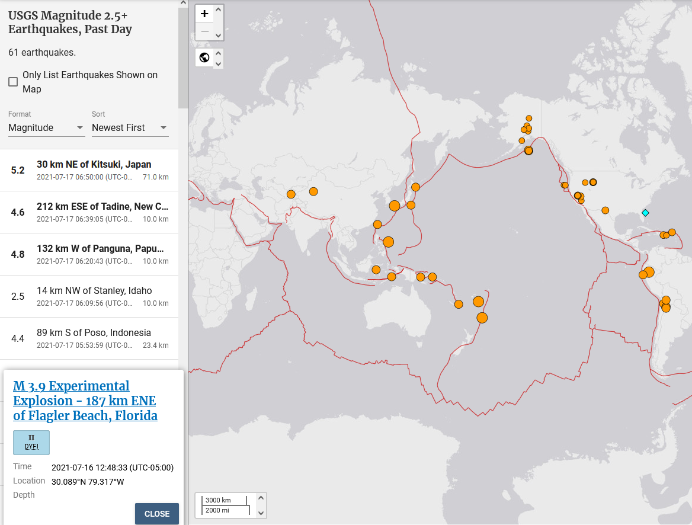The width and height of the screenshot is (692, 525).
Task: Select the earthquake marker on Sulawesi, Indonesia
Action: pyautogui.click(x=376, y=270)
